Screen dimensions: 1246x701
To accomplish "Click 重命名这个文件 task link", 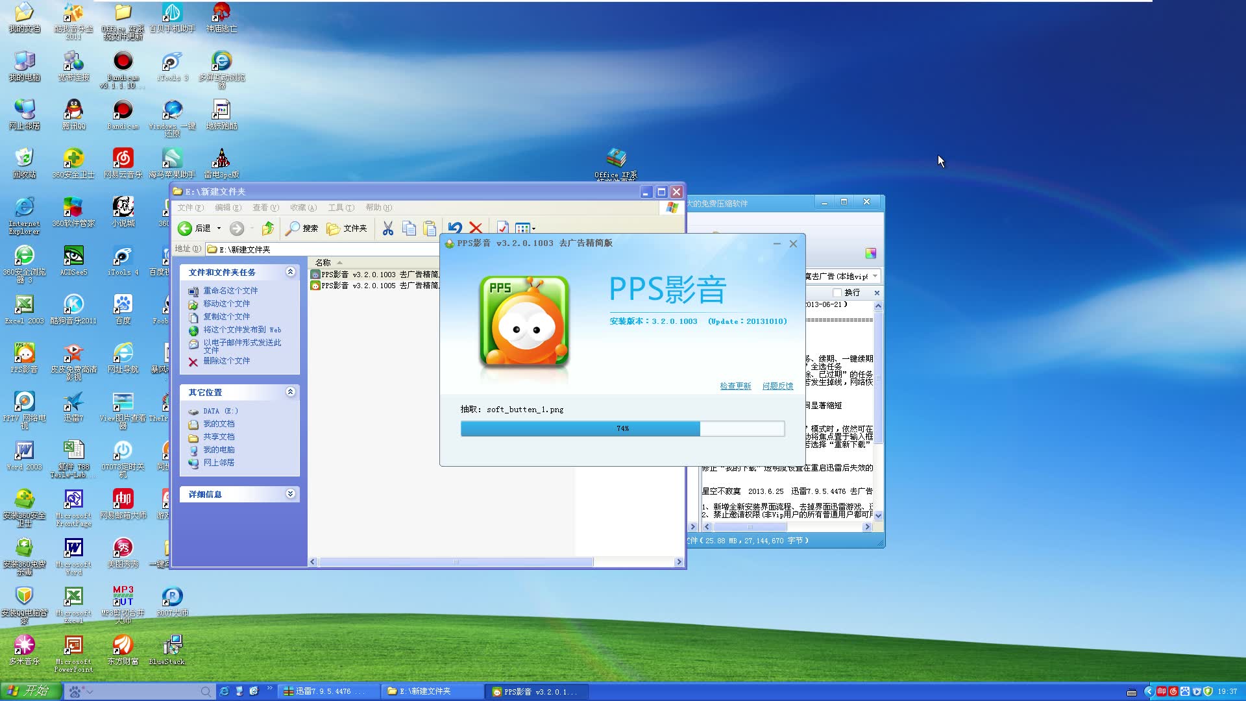I will 230,291.
